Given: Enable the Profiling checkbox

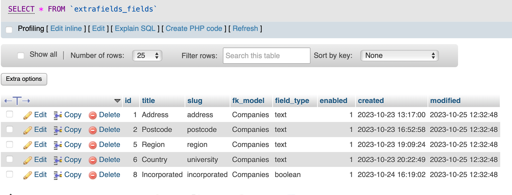Looking at the screenshot, I should pyautogui.click(x=9, y=30).
